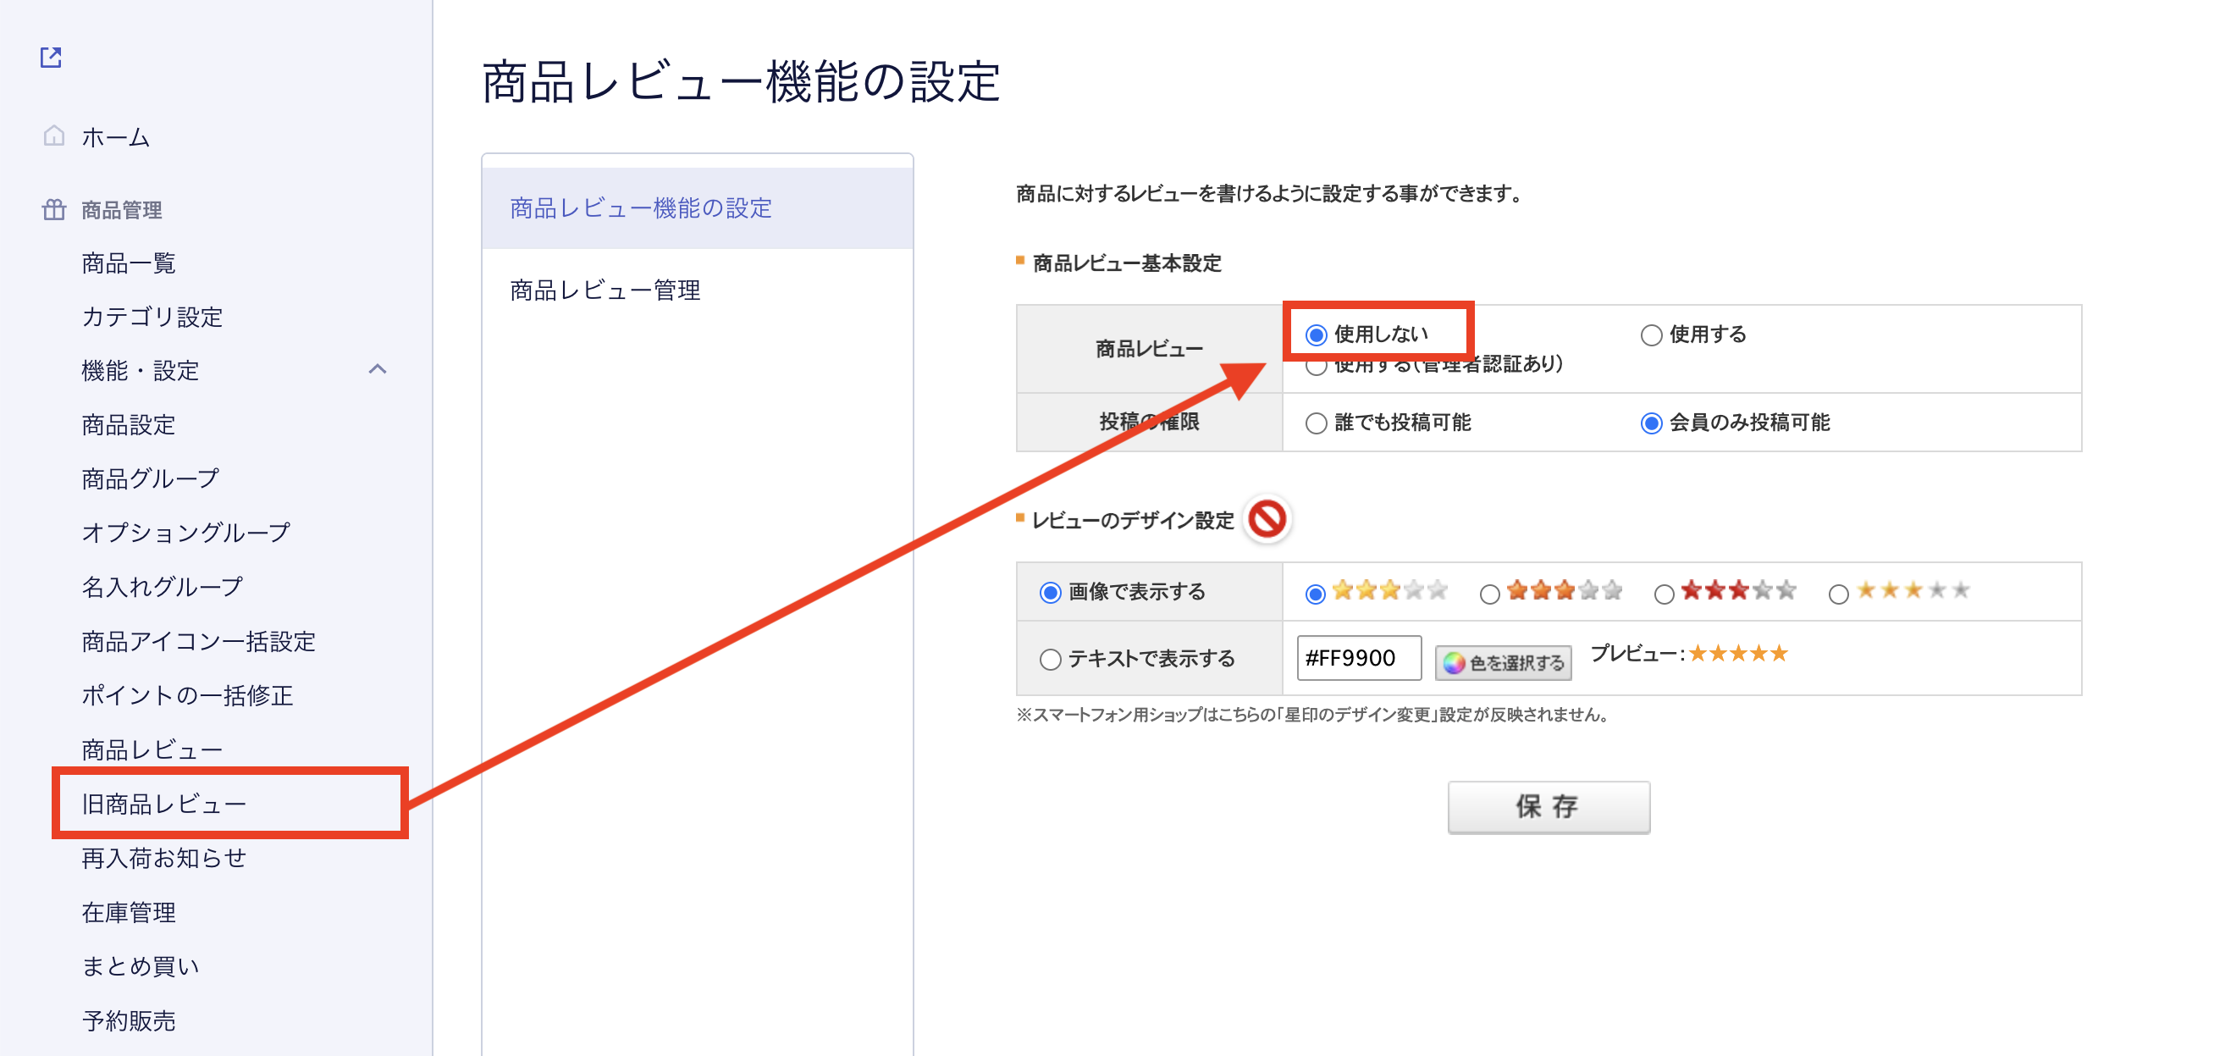Collapse the 機能・設定 section chevron
This screenshot has height=1056, width=2225.
[378, 370]
